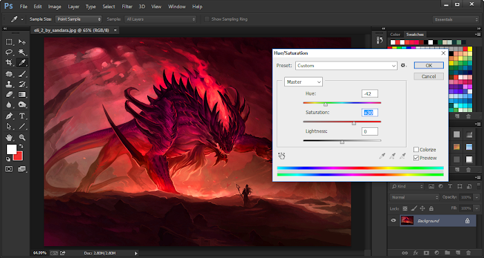Select the Gradient tool
This screenshot has height=258, width=484.
[x=22, y=95]
